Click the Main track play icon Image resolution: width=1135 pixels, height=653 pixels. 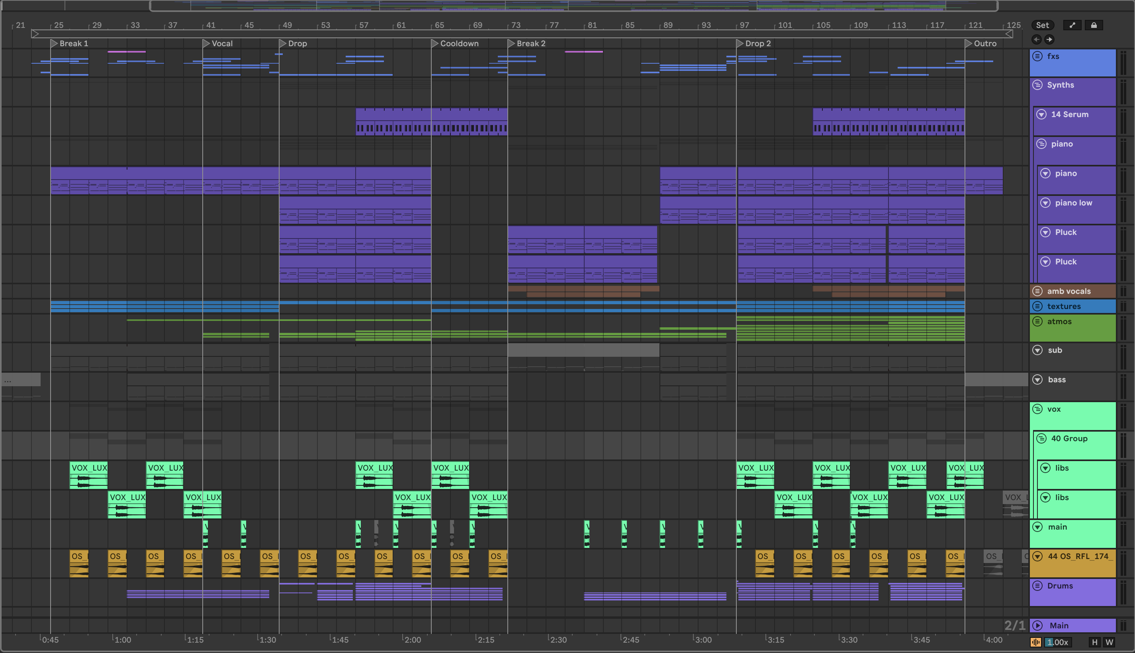point(1037,625)
